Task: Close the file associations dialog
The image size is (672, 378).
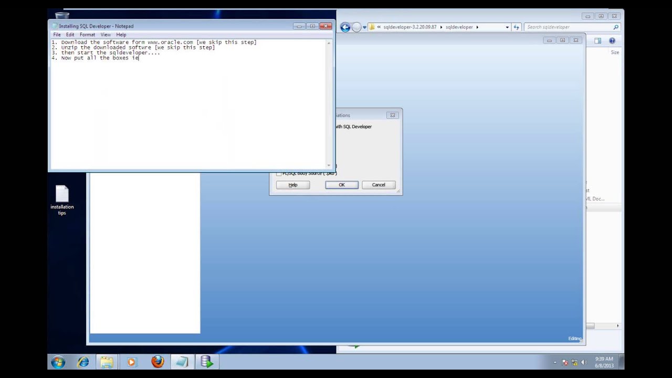Action: tap(392, 115)
